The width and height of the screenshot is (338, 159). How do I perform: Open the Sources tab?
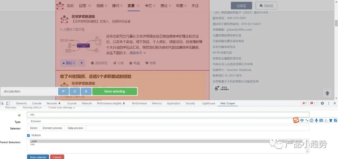pyautogui.click(x=72, y=103)
